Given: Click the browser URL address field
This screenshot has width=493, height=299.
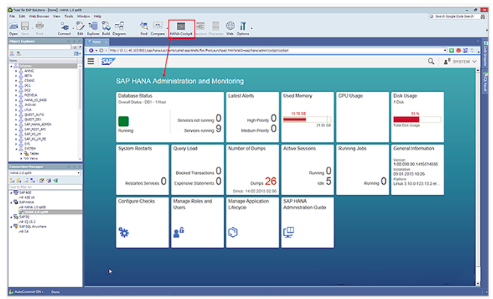Looking at the screenshot, I should click(276, 51).
